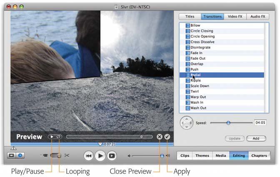Click the scissors edit mode icon
The image size is (280, 177).
[67, 155]
